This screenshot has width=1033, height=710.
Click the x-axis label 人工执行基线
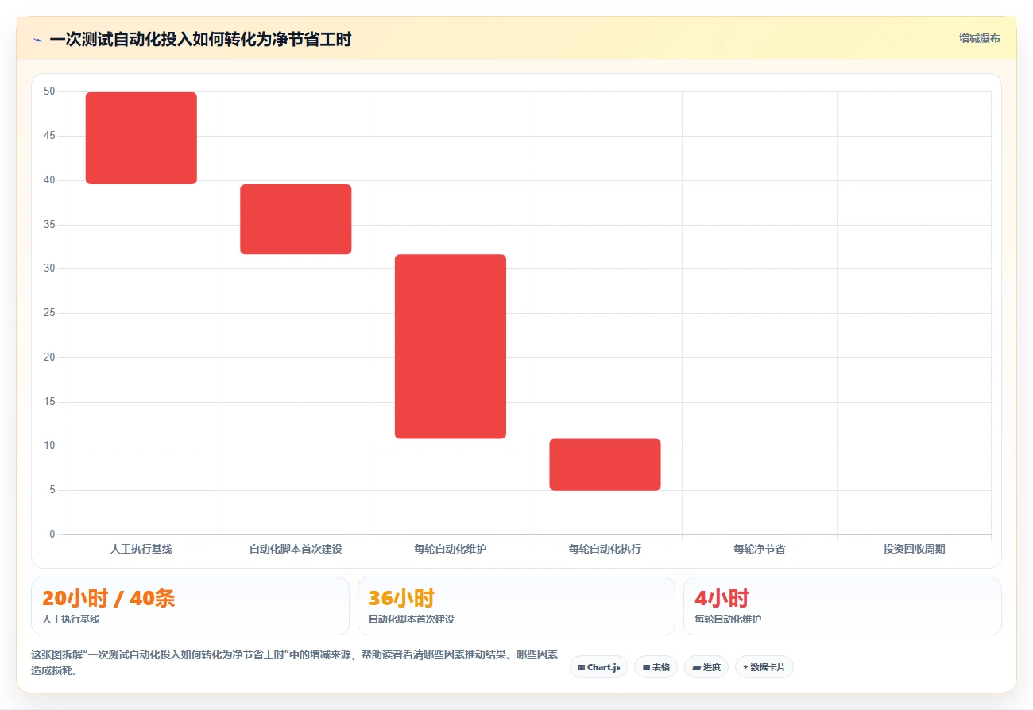[x=141, y=549]
